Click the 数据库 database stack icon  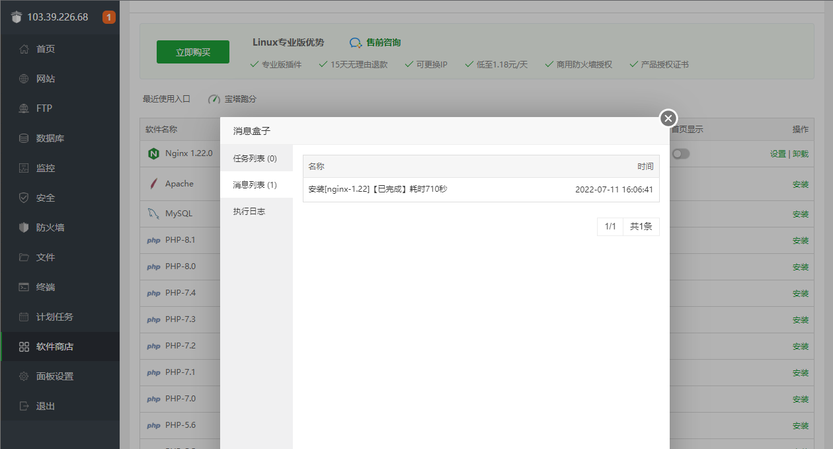[x=24, y=138]
